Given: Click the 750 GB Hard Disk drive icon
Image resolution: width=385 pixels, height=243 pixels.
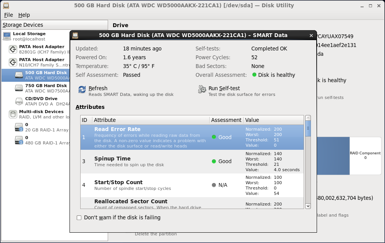Looking at the screenshot, I should pyautogui.click(x=19, y=88).
